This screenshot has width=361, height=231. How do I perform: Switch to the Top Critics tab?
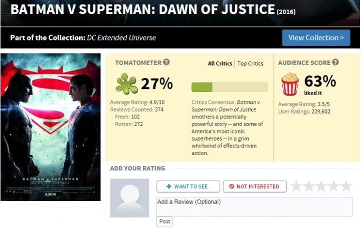[250, 63]
